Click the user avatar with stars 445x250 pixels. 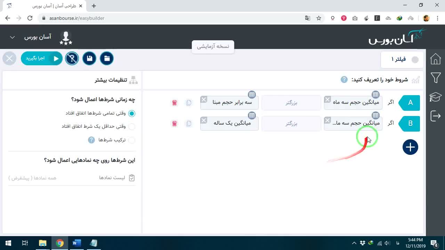[66, 38]
